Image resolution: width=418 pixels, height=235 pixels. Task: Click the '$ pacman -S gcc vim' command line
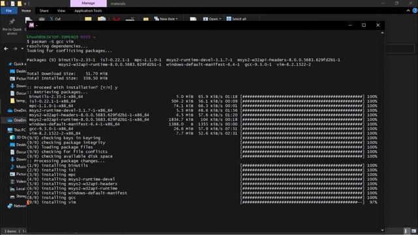click(50, 42)
